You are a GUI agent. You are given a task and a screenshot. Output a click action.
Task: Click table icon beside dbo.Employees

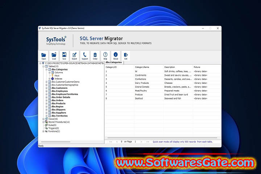(x=49, y=91)
